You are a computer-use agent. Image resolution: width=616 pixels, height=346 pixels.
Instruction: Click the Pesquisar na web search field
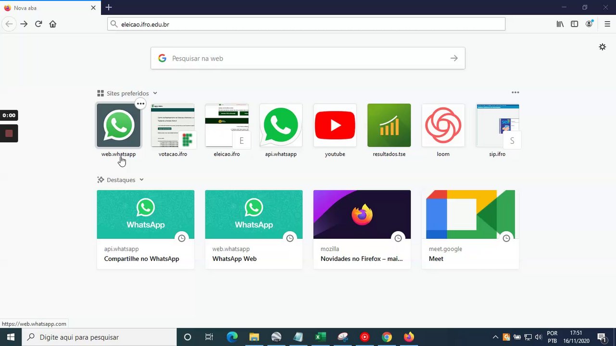[308, 58]
